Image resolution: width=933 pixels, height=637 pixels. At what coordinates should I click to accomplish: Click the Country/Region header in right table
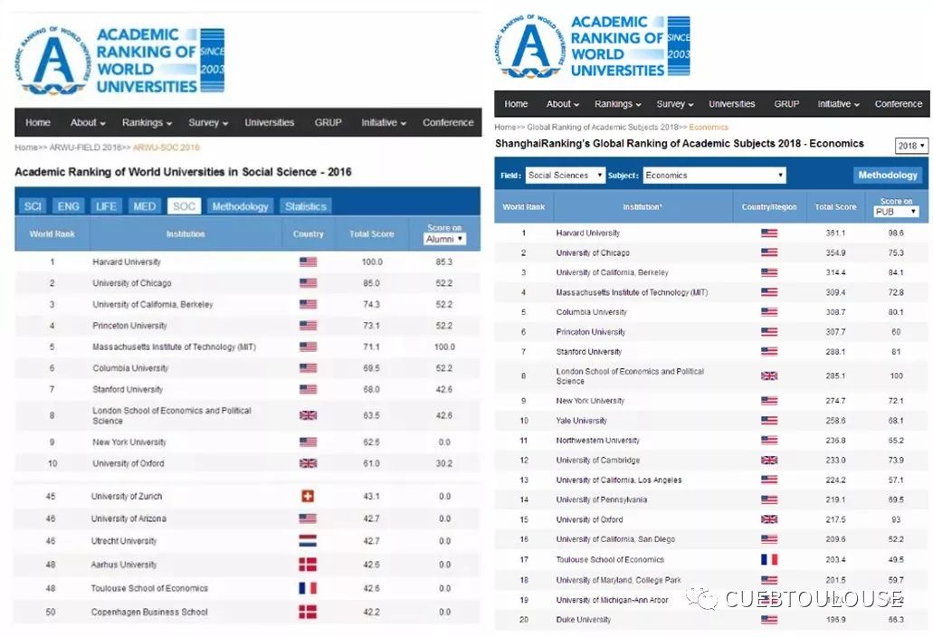(769, 207)
